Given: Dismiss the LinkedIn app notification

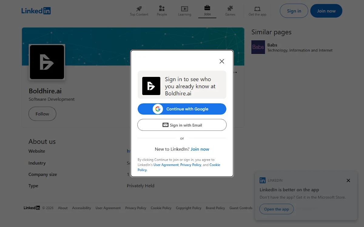Looking at the screenshot, I should pos(348,180).
